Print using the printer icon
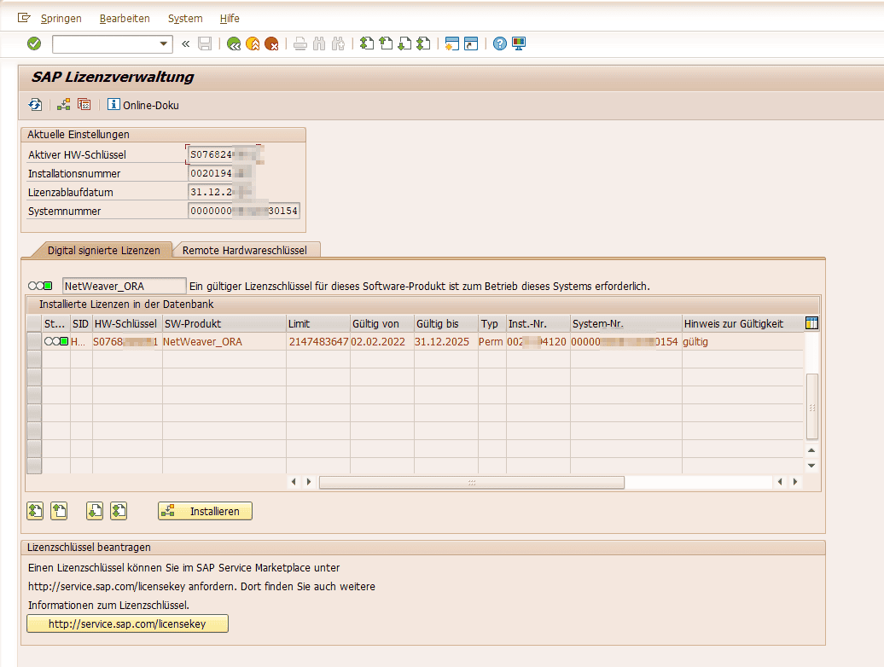Image resolution: width=884 pixels, height=667 pixels. [x=300, y=43]
